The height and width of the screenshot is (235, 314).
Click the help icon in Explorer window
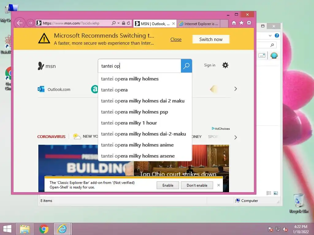[x=277, y=35]
